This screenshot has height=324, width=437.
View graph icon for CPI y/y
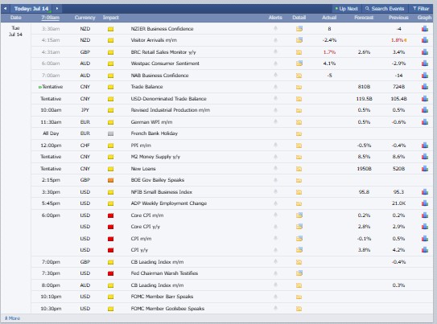[x=425, y=250]
